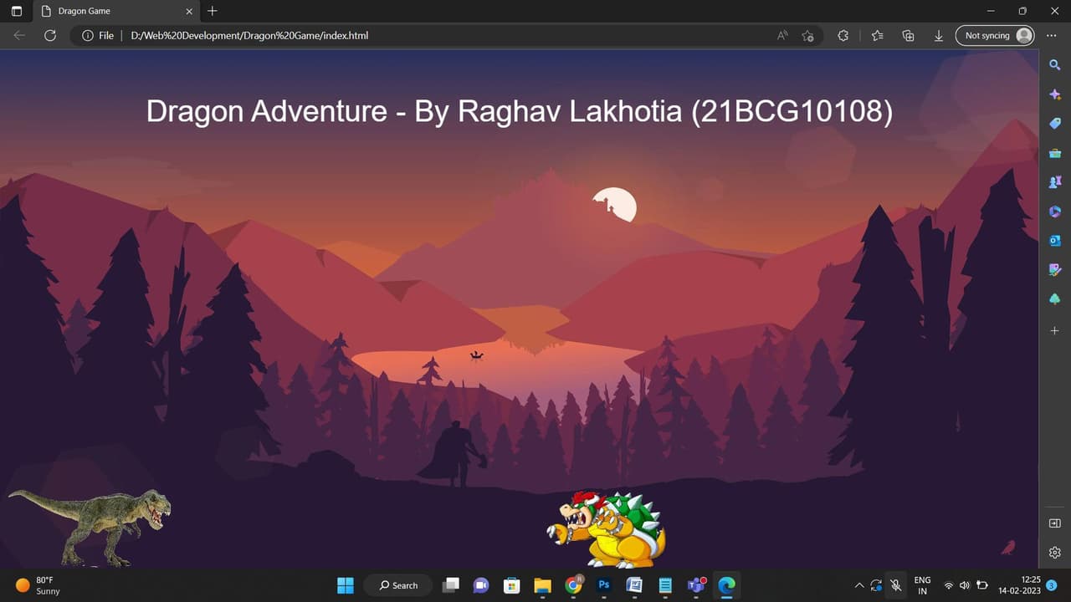Image resolution: width=1071 pixels, height=602 pixels.
Task: Click the sync status tray icon
Action: [x=877, y=585]
